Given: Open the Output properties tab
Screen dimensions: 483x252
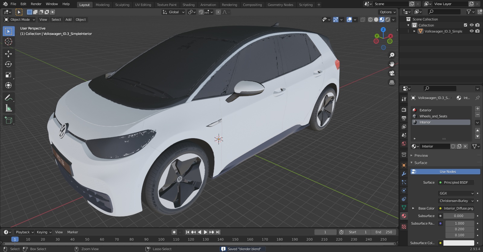Looking at the screenshot, I should [404, 118].
